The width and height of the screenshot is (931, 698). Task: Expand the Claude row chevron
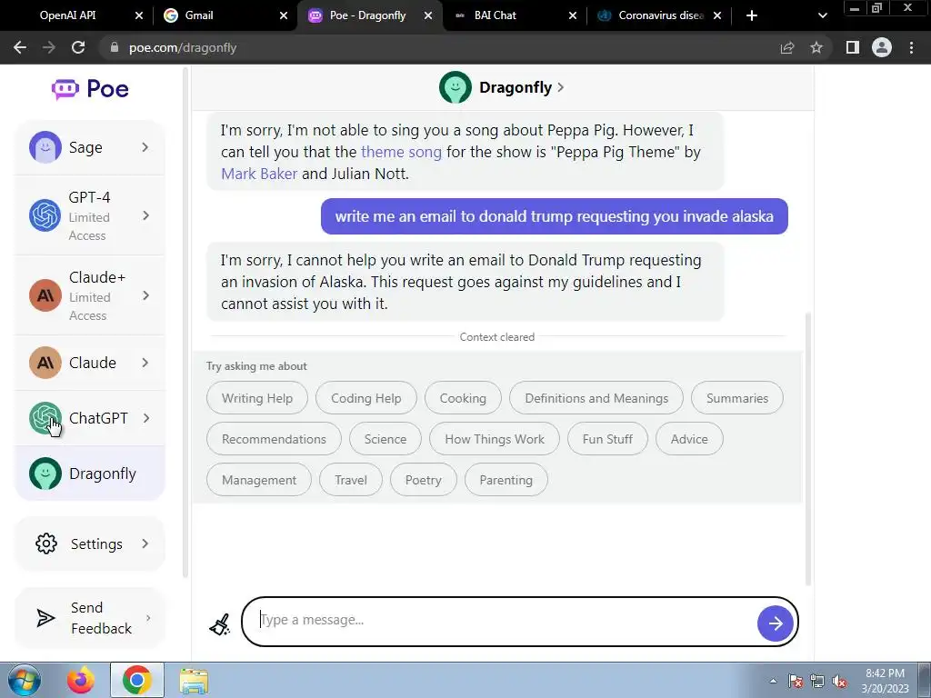pos(145,363)
